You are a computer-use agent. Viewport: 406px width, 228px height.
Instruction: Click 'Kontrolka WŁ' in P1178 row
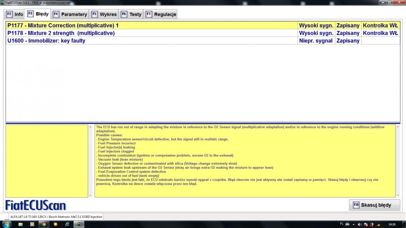pyautogui.click(x=380, y=33)
